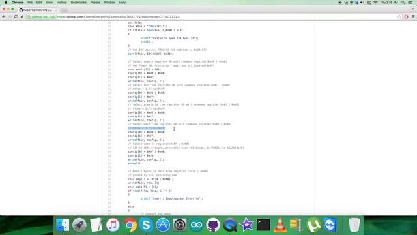This screenshot has height=235, width=417.
Task: Click the Wi-Fi status icon
Action: coord(375,3)
